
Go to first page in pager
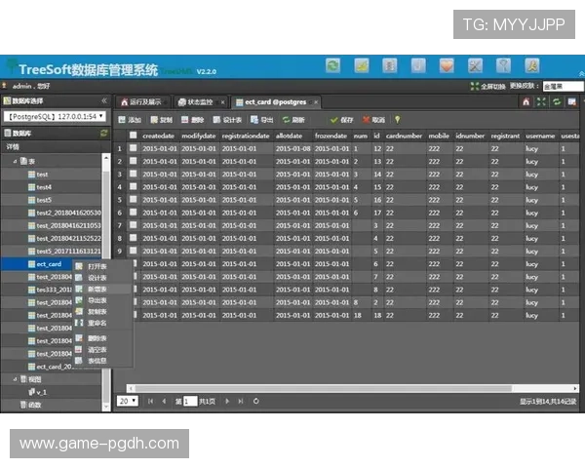pyautogui.click(x=150, y=401)
